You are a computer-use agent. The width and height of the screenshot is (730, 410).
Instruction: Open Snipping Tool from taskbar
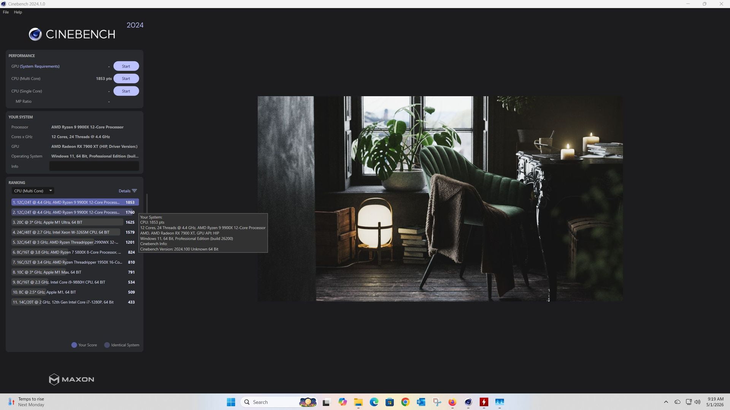point(437,402)
